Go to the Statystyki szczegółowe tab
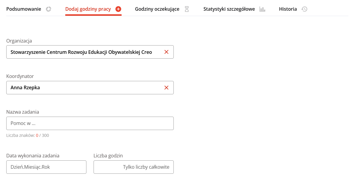Screen dimensions: 357x180 click(234, 9)
